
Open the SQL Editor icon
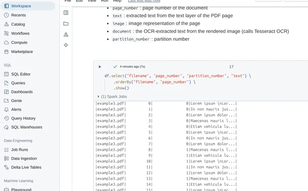tap(7, 74)
